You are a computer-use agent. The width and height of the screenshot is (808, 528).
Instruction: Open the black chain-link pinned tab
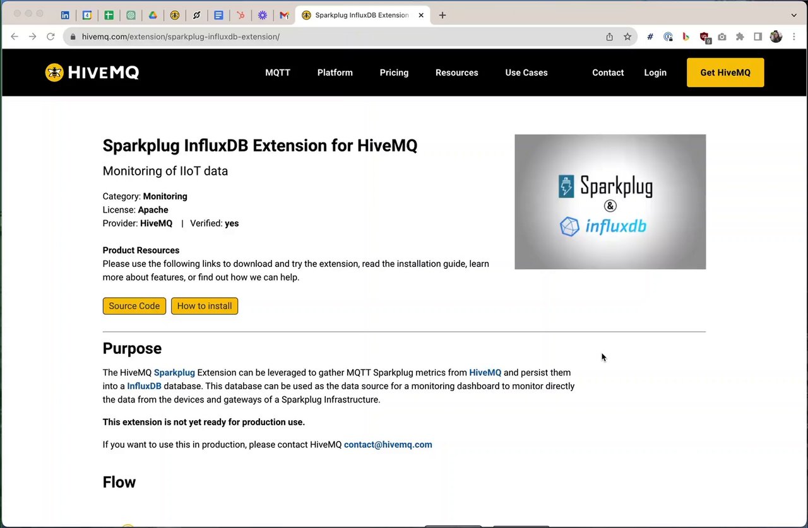[196, 15]
